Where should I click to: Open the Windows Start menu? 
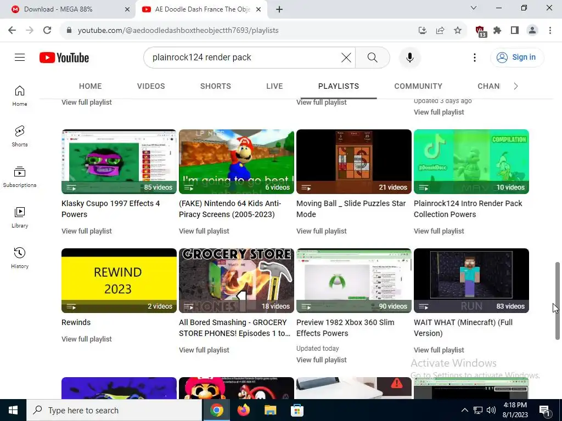(13, 410)
